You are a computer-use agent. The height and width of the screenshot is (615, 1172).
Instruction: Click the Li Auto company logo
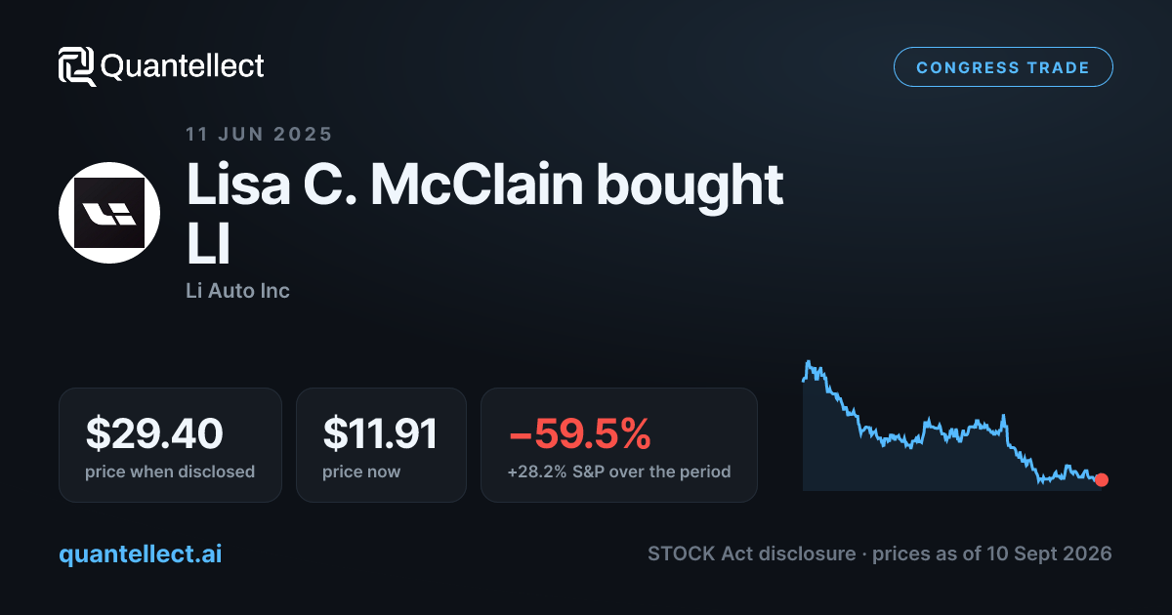[x=109, y=213]
